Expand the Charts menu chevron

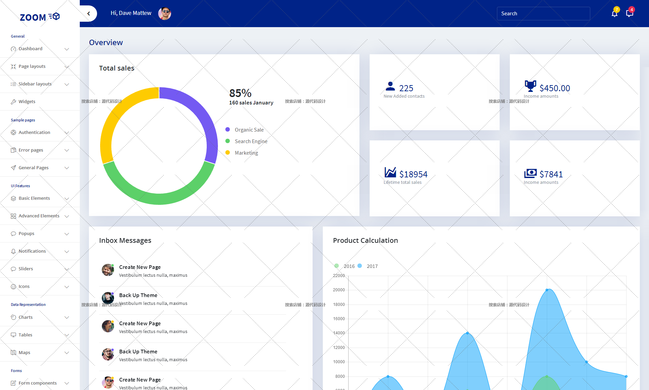click(x=67, y=318)
